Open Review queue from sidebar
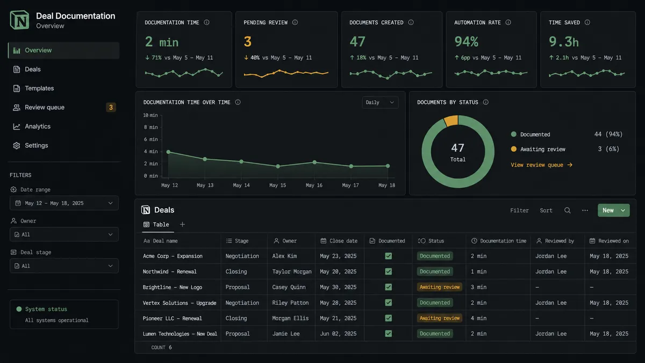The width and height of the screenshot is (645, 363). click(63, 108)
